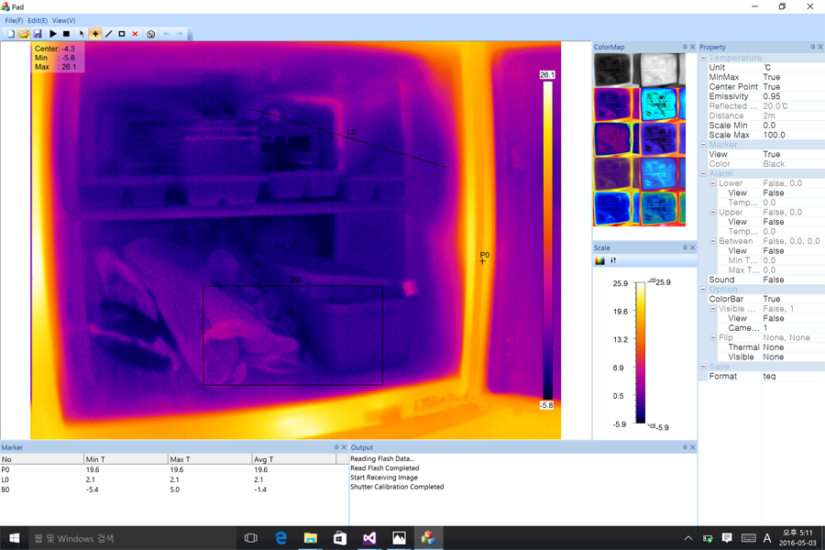Pick the box marker tool
Screen dimensions: 825x550
coord(122,34)
